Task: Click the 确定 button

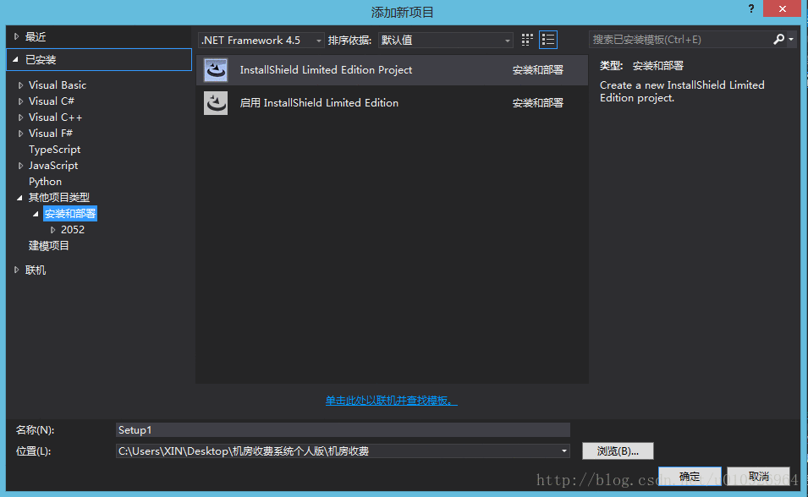Action: [690, 477]
